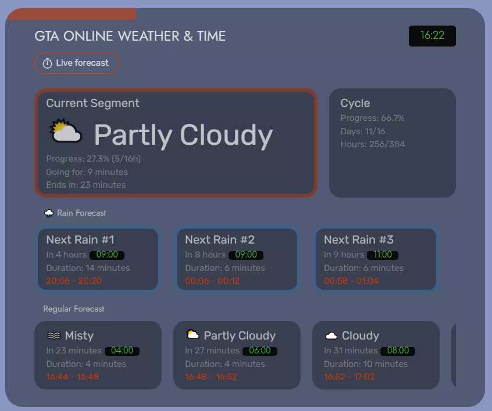The width and height of the screenshot is (492, 411).
Task: Click 'Ends in: 23 minutes' text
Action: [86, 185]
